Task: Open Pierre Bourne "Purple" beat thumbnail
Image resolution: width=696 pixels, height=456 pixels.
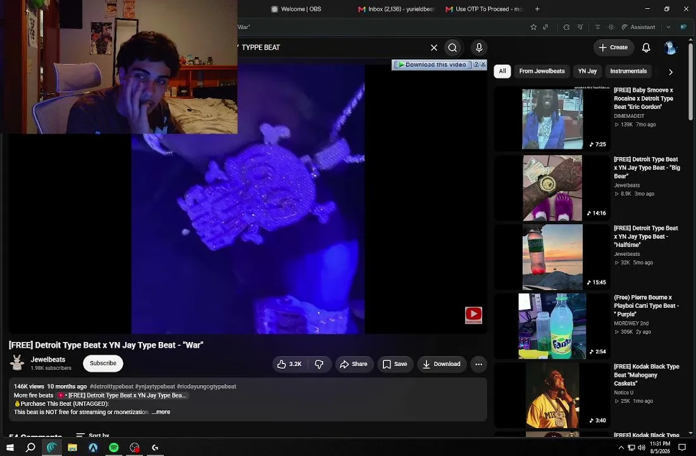Action: 552,326
